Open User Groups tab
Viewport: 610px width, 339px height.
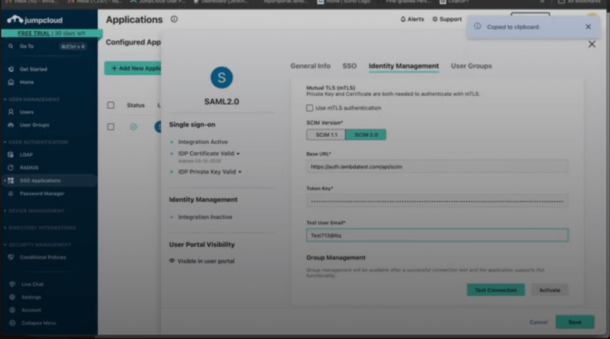pos(471,66)
